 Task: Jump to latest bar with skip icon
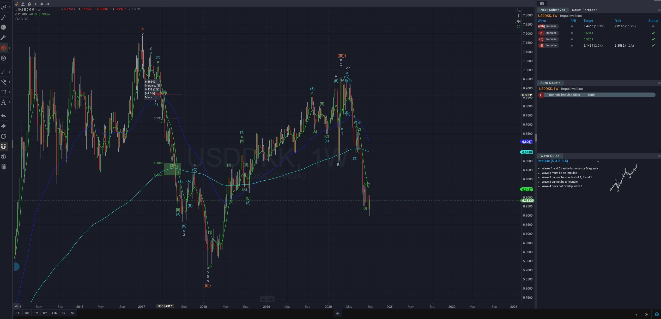point(518,21)
